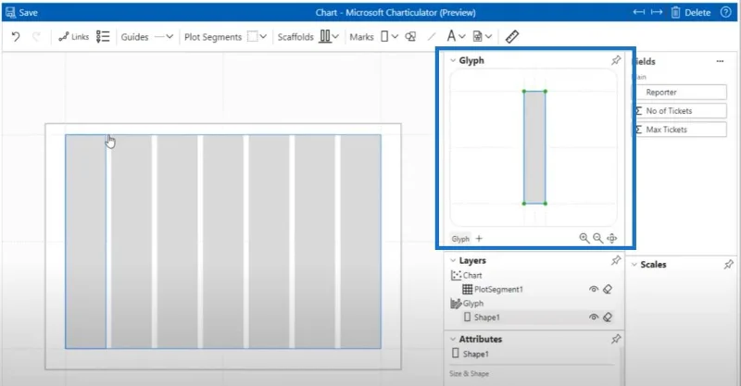This screenshot has width=741, height=386.
Task: Zoom in on the glyph editor
Action: [584, 239]
